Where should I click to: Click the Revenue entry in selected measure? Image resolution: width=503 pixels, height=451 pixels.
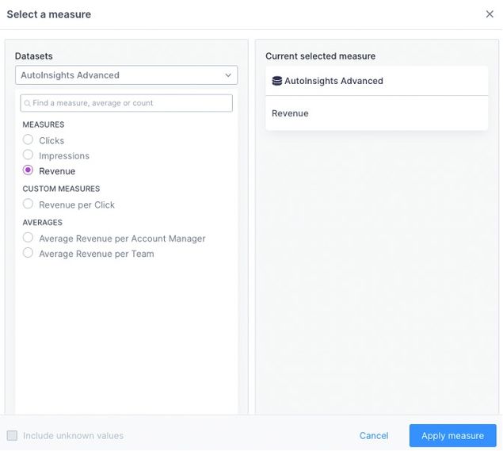[x=290, y=113]
